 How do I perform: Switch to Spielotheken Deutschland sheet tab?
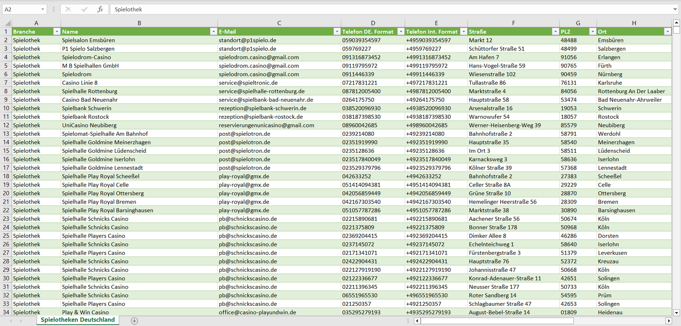(x=78, y=320)
